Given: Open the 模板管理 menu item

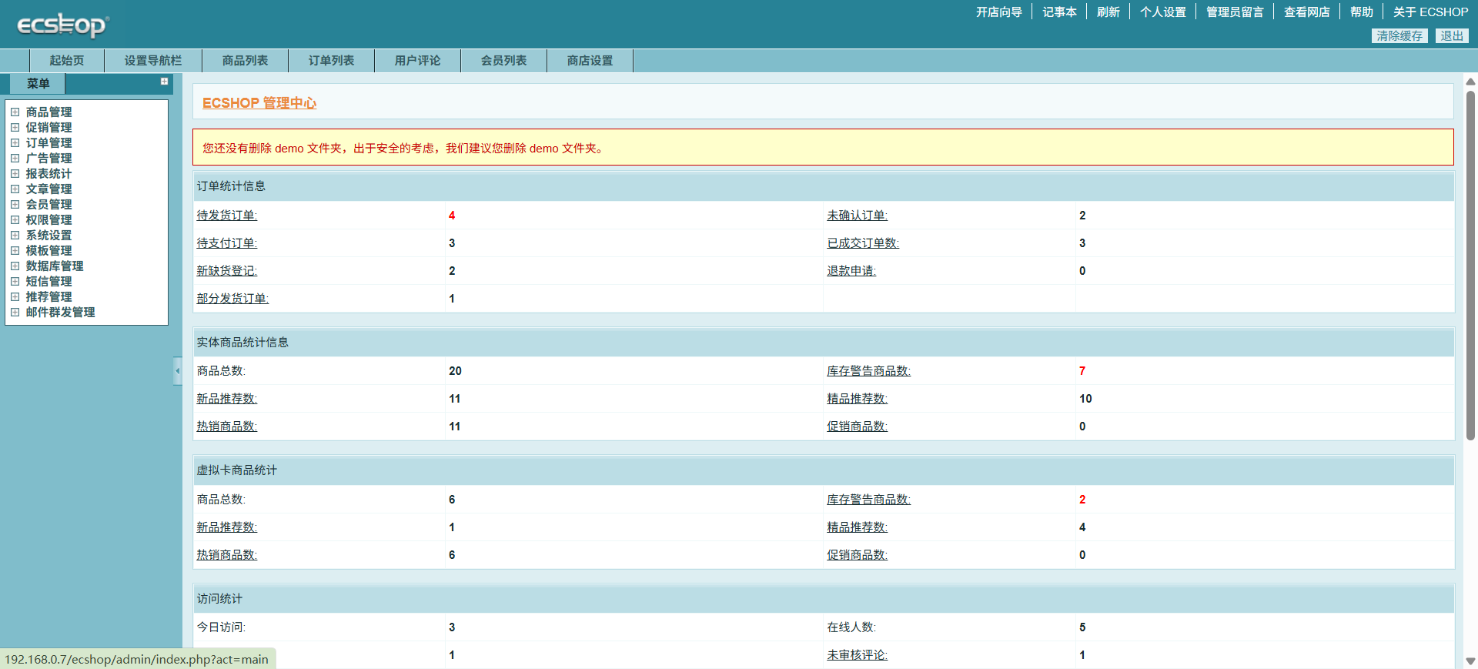Looking at the screenshot, I should tap(49, 251).
